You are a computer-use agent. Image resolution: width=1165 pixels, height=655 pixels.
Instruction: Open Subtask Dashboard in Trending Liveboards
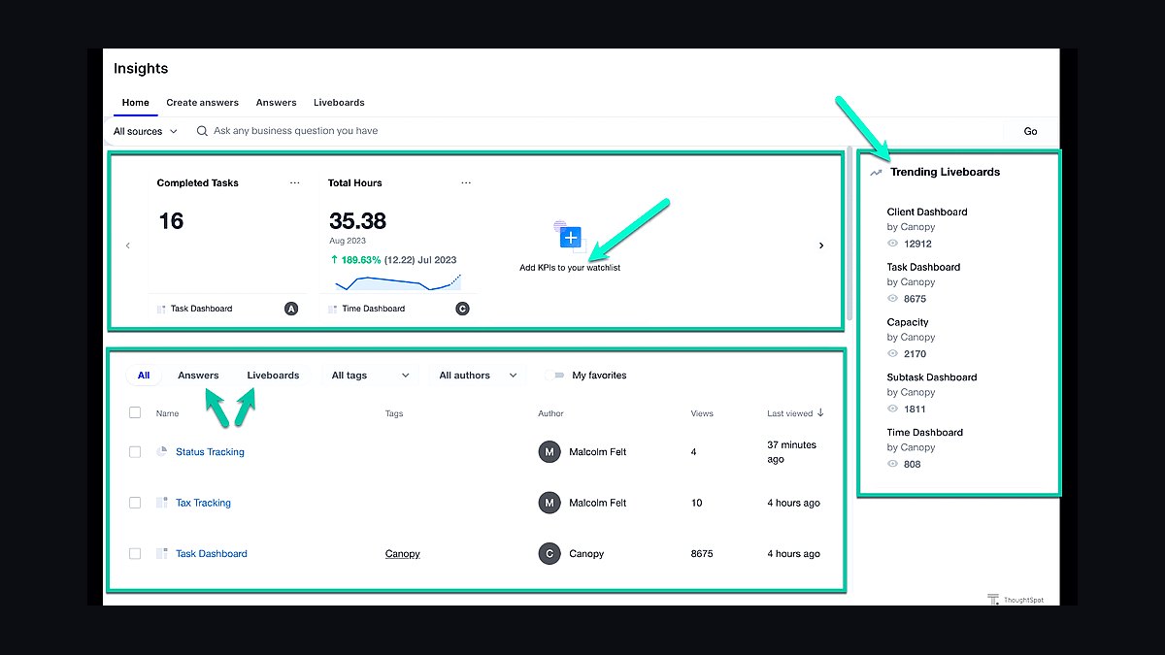(x=932, y=377)
